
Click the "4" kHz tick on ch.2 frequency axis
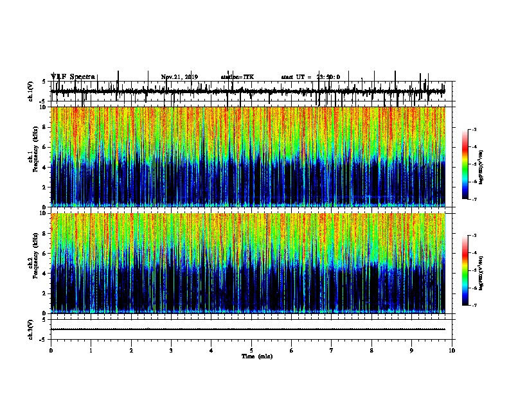click(45, 274)
